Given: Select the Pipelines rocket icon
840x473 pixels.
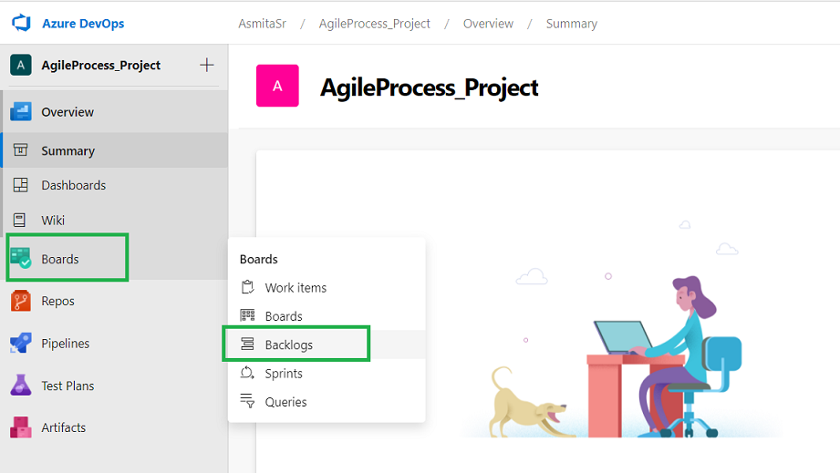Looking at the screenshot, I should click(x=21, y=344).
